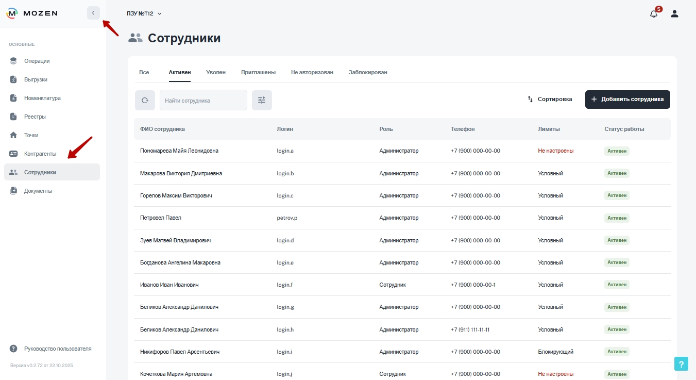Click the Добавить сотрудника button
Screen dimensions: 696x380
tap(627, 99)
